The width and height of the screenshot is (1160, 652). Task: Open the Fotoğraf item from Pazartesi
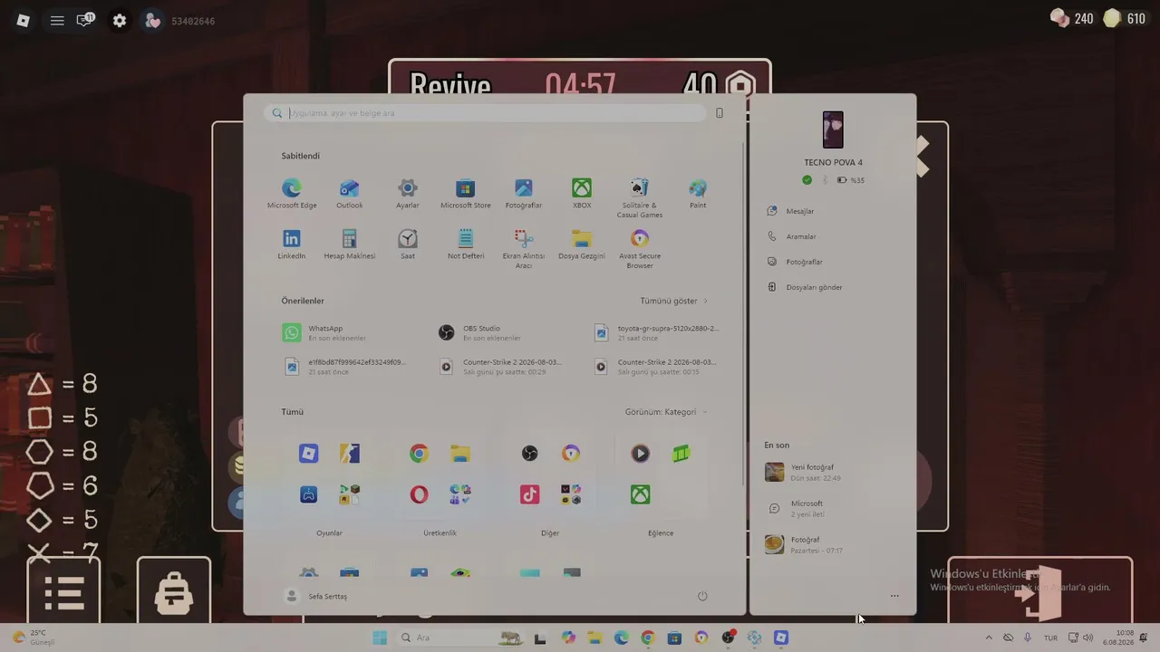[x=805, y=544]
